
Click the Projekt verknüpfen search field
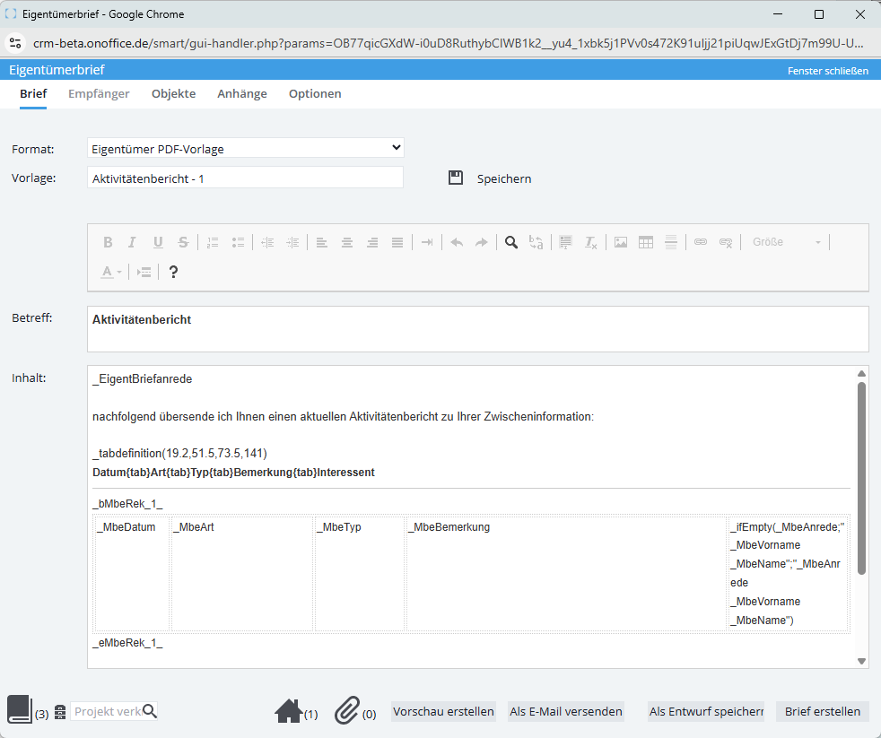click(108, 711)
